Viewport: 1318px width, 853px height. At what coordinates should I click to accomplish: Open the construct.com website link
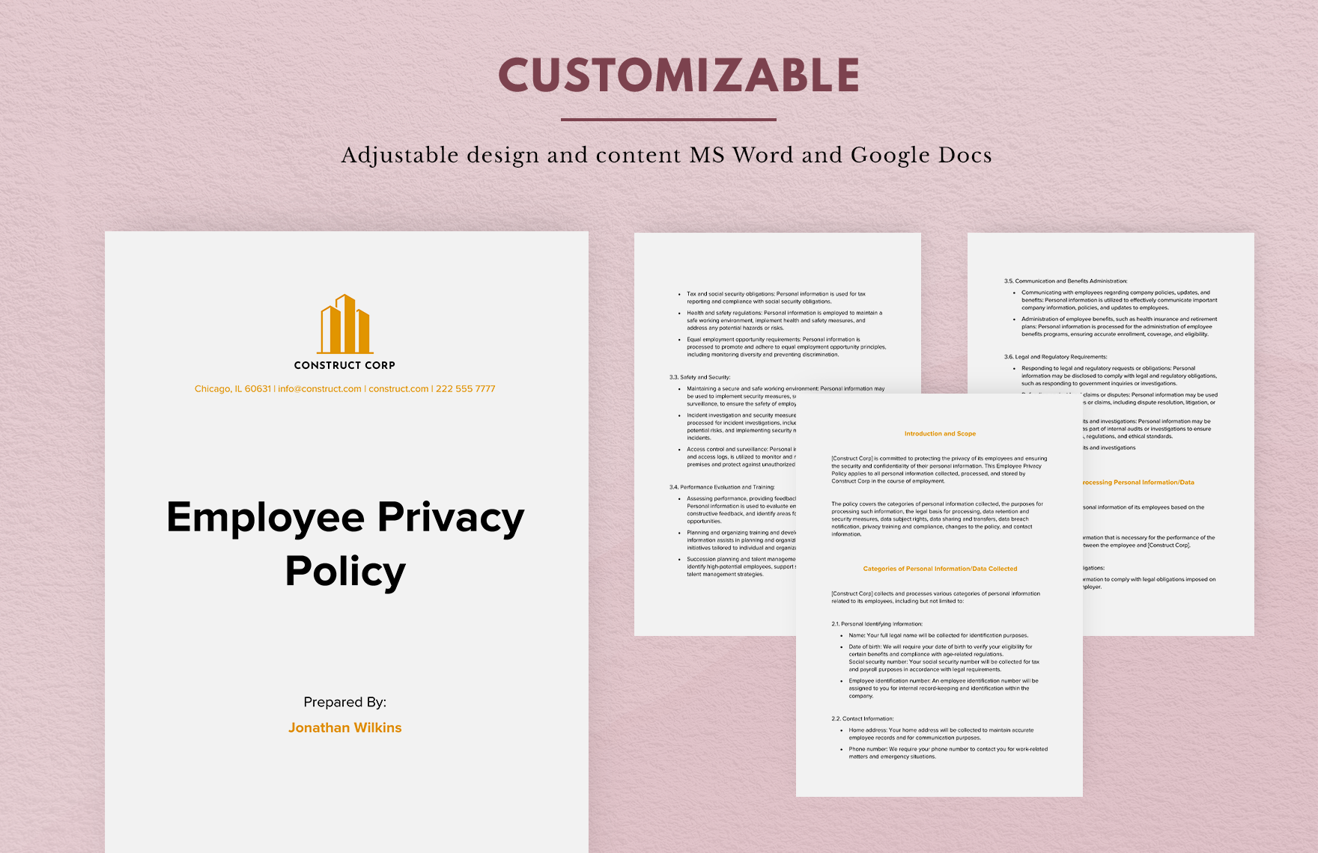[x=398, y=388]
